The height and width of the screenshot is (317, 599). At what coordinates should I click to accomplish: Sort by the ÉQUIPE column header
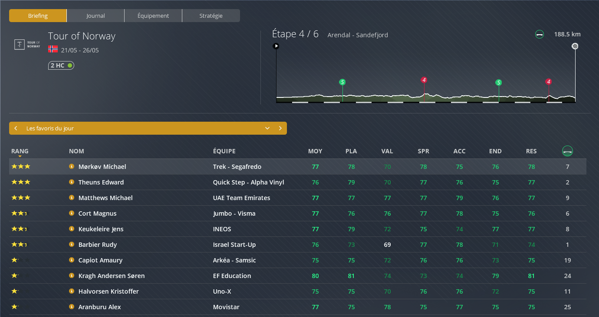click(224, 151)
